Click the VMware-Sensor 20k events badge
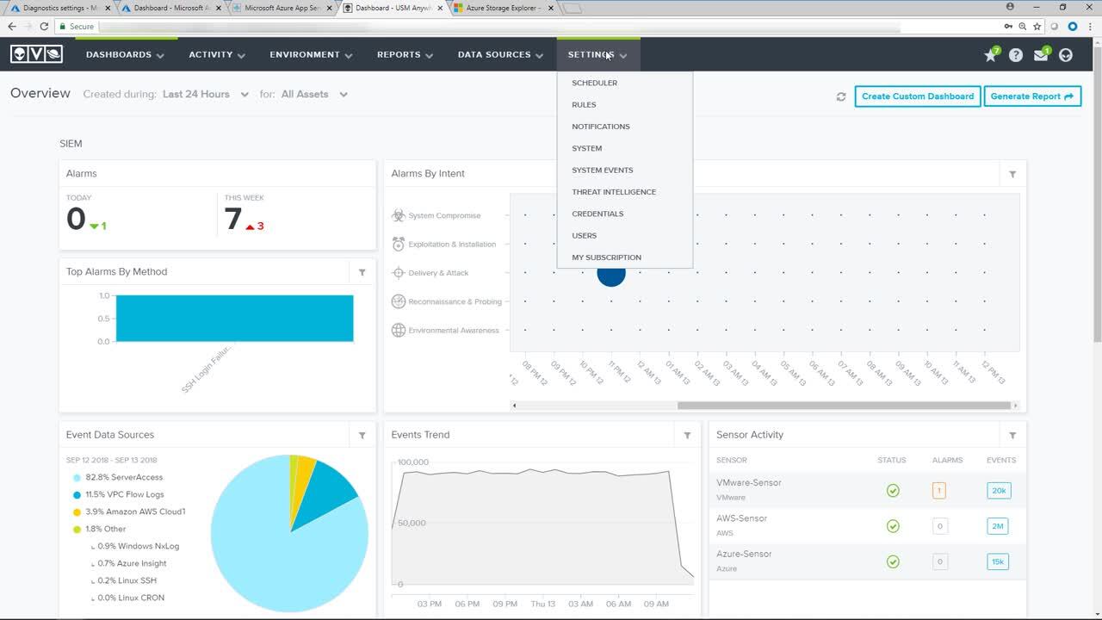Viewport: 1102px width, 620px height. coord(999,491)
